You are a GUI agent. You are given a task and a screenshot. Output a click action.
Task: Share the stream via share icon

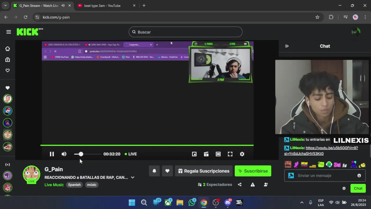click(240, 185)
